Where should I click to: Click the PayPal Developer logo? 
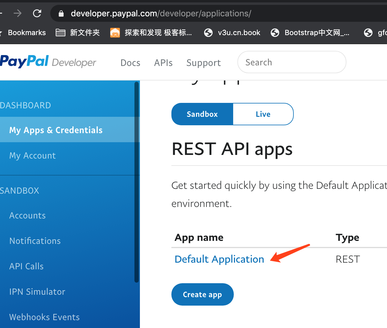coord(48,62)
